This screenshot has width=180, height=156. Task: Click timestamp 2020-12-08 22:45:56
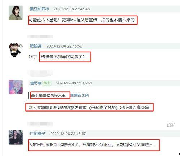tap(64, 46)
